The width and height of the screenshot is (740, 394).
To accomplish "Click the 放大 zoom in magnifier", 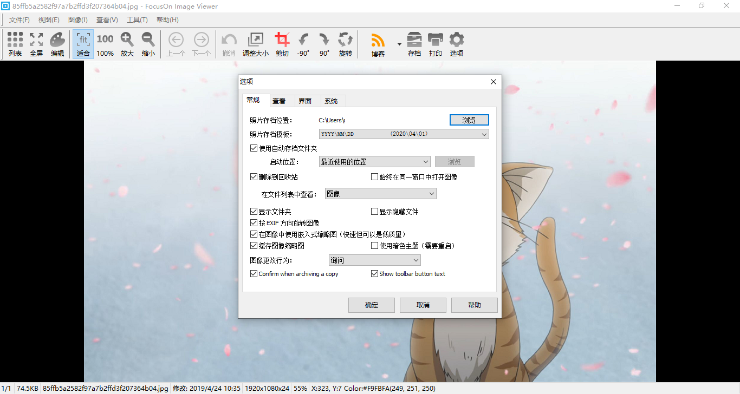I will pyautogui.click(x=127, y=44).
